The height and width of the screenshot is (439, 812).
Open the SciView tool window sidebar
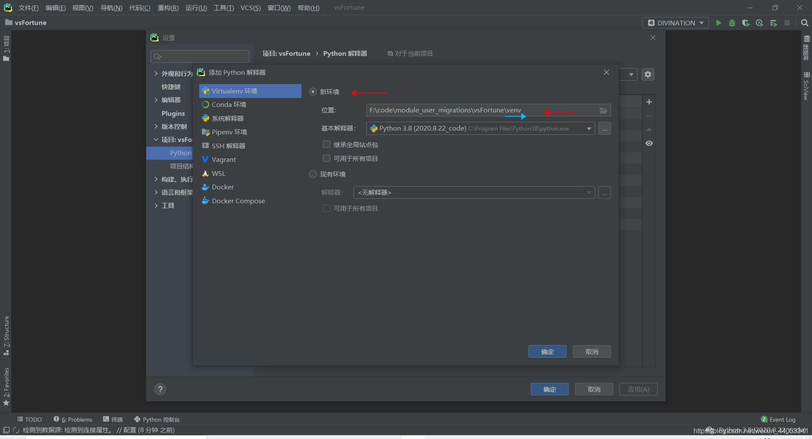pos(807,86)
